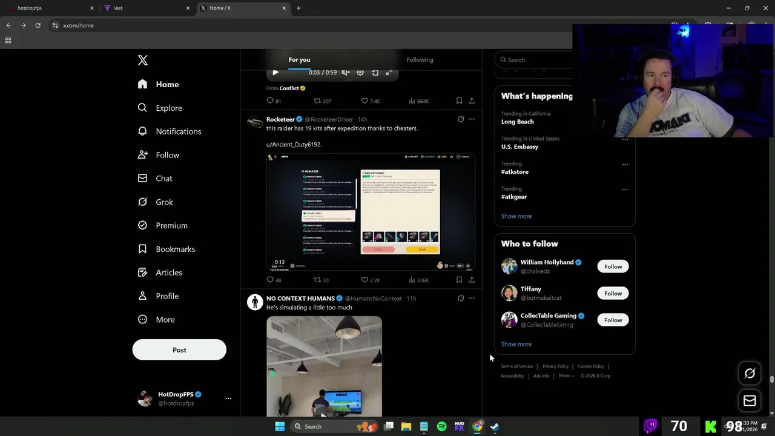Reply to Rocketeer post with 48 comments
The image size is (775, 436).
click(x=274, y=280)
